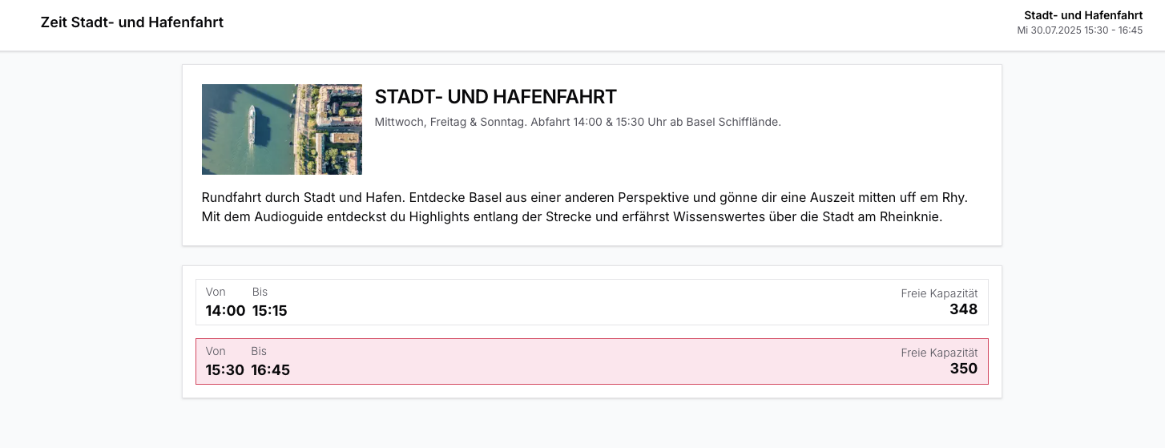Click the 'Zeit Stadt- und Hafenfahrt' page title
This screenshot has height=448, width=1165.
coord(132,22)
